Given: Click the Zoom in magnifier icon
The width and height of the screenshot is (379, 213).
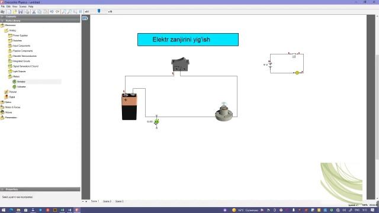Looking at the screenshot, I should [x=64, y=12].
